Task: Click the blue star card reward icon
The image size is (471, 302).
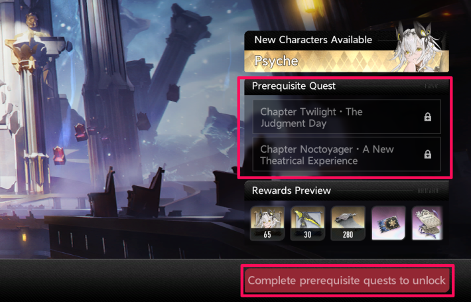Action: (388, 223)
